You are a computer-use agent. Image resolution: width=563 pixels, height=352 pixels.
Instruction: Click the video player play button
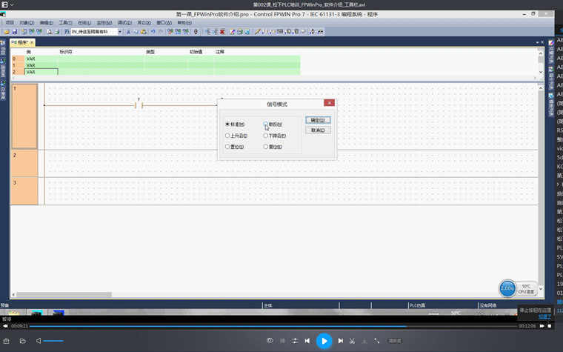pos(324,341)
